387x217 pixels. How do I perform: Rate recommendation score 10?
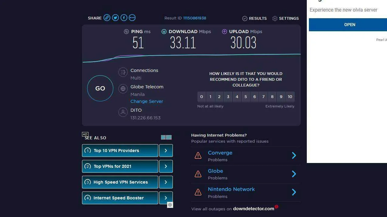pyautogui.click(x=290, y=97)
